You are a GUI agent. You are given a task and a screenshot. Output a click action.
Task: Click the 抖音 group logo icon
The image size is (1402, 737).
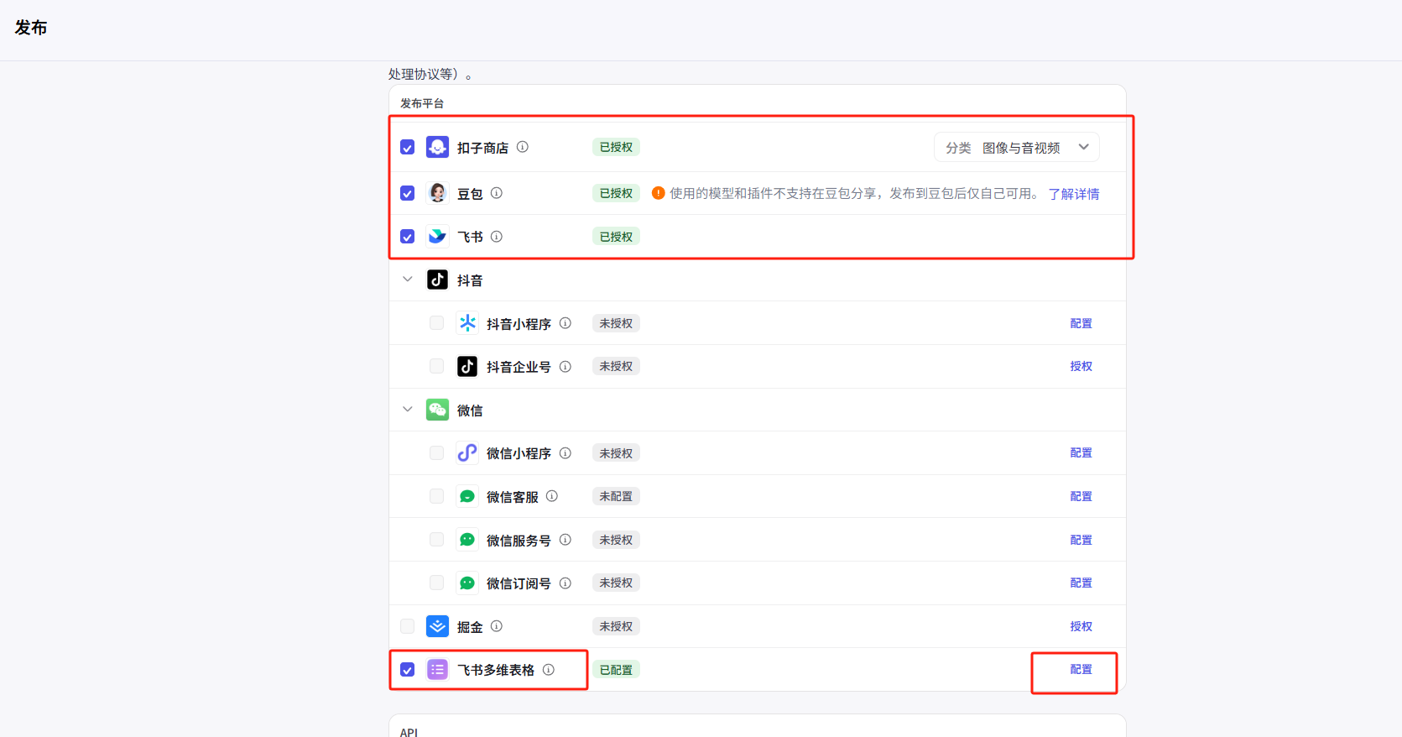click(x=437, y=280)
